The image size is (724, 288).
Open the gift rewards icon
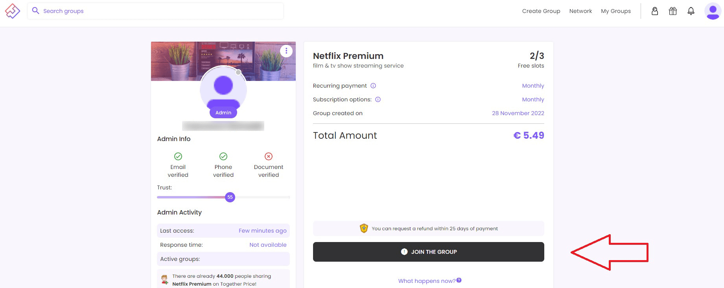coord(673,11)
